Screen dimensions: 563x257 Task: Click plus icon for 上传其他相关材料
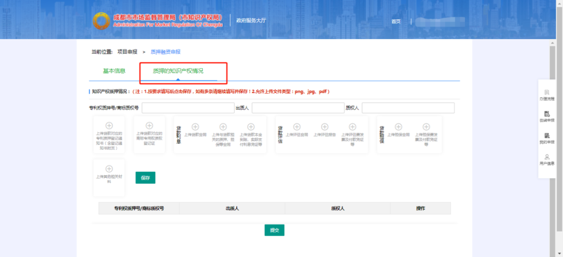109,169
